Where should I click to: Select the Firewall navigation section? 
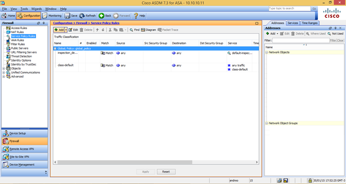25,141
